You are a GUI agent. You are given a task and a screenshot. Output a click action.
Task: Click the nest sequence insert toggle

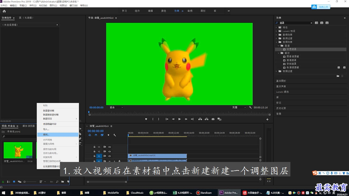point(90,135)
